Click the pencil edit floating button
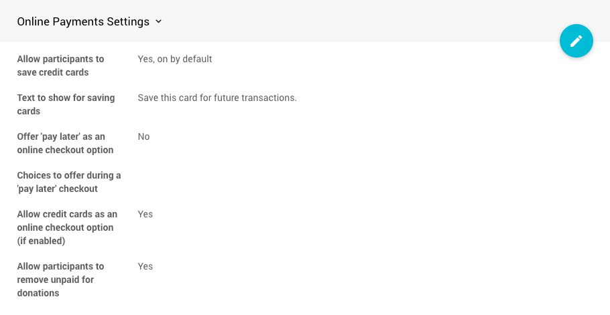Image resolution: width=610 pixels, height=315 pixels. click(576, 41)
